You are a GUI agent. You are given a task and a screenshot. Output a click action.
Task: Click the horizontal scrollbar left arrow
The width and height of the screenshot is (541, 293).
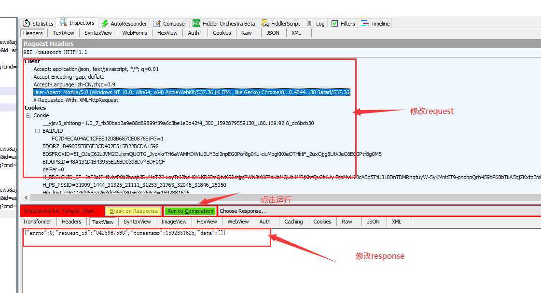[26, 197]
